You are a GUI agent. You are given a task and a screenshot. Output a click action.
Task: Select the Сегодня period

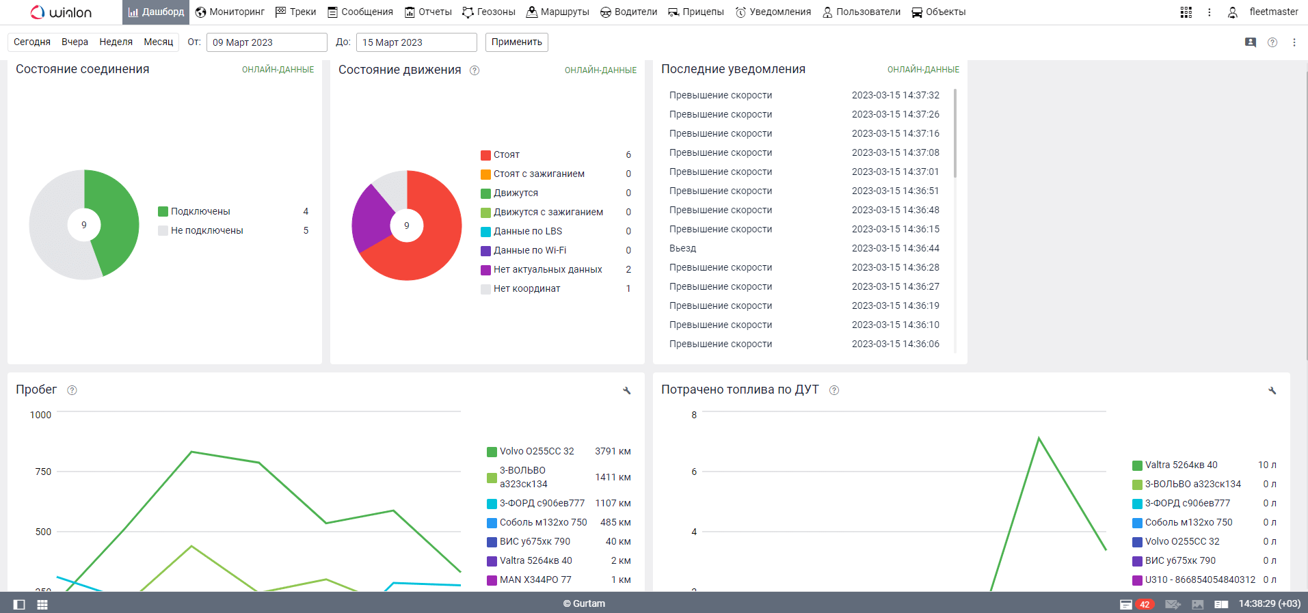pos(32,42)
